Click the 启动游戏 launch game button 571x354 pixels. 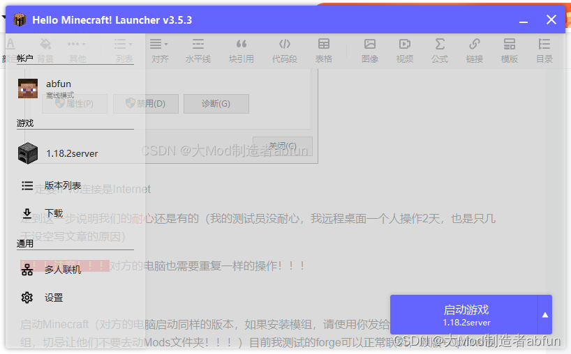(x=464, y=314)
